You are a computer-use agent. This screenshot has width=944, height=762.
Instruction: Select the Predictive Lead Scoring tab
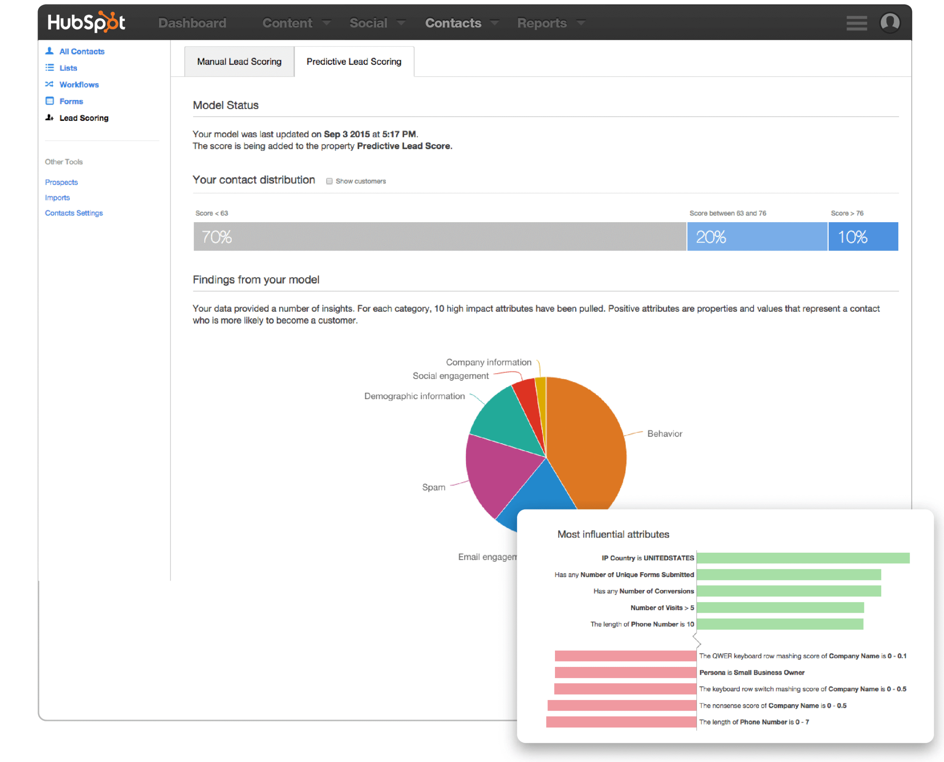354,62
